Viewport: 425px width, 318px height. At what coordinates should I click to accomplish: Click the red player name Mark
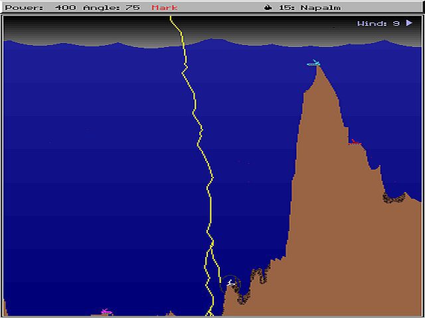coord(165,7)
